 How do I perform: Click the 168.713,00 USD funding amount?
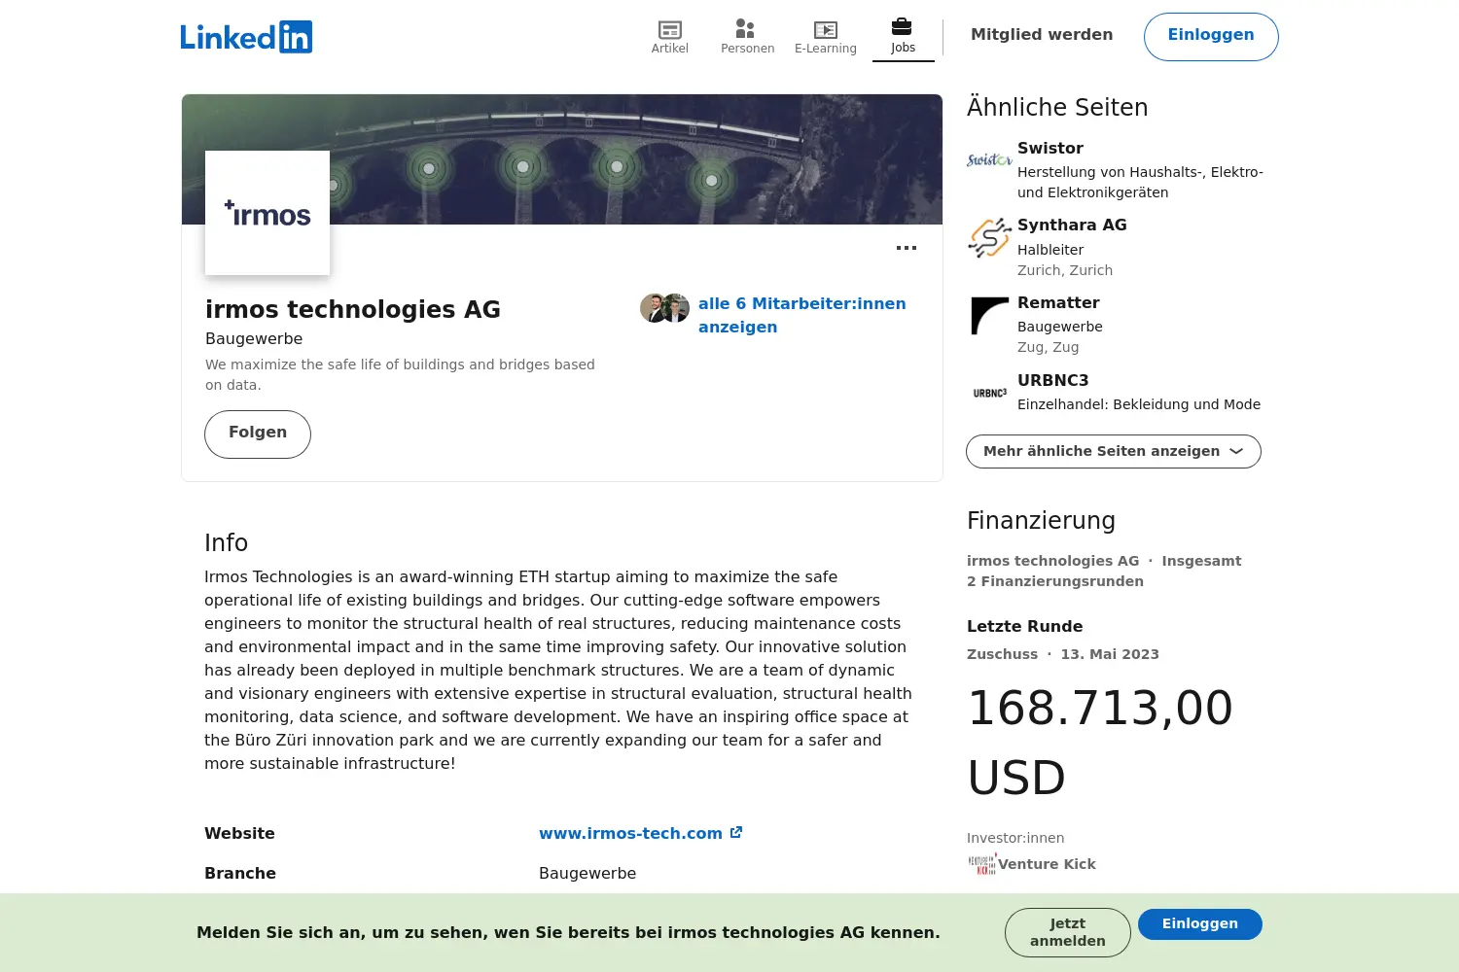1100,743
